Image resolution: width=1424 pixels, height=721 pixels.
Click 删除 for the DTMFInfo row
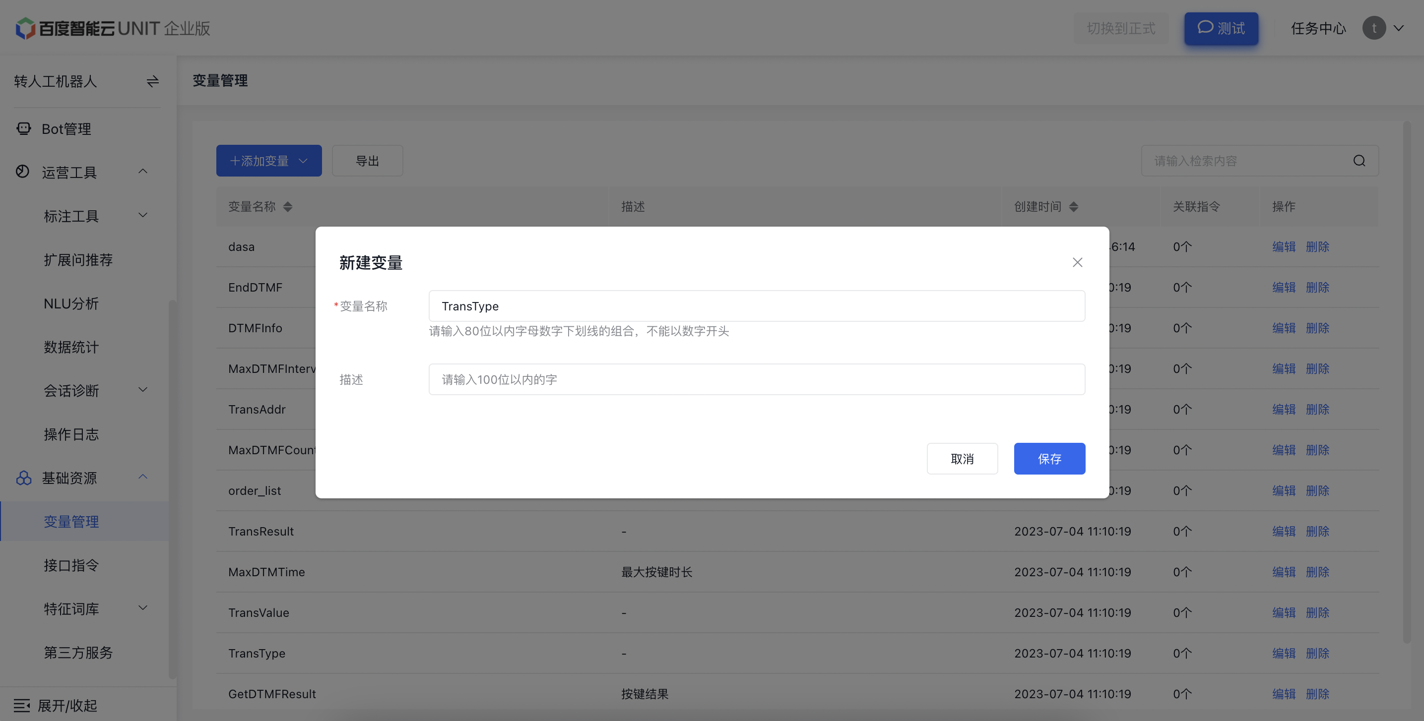[x=1317, y=328]
